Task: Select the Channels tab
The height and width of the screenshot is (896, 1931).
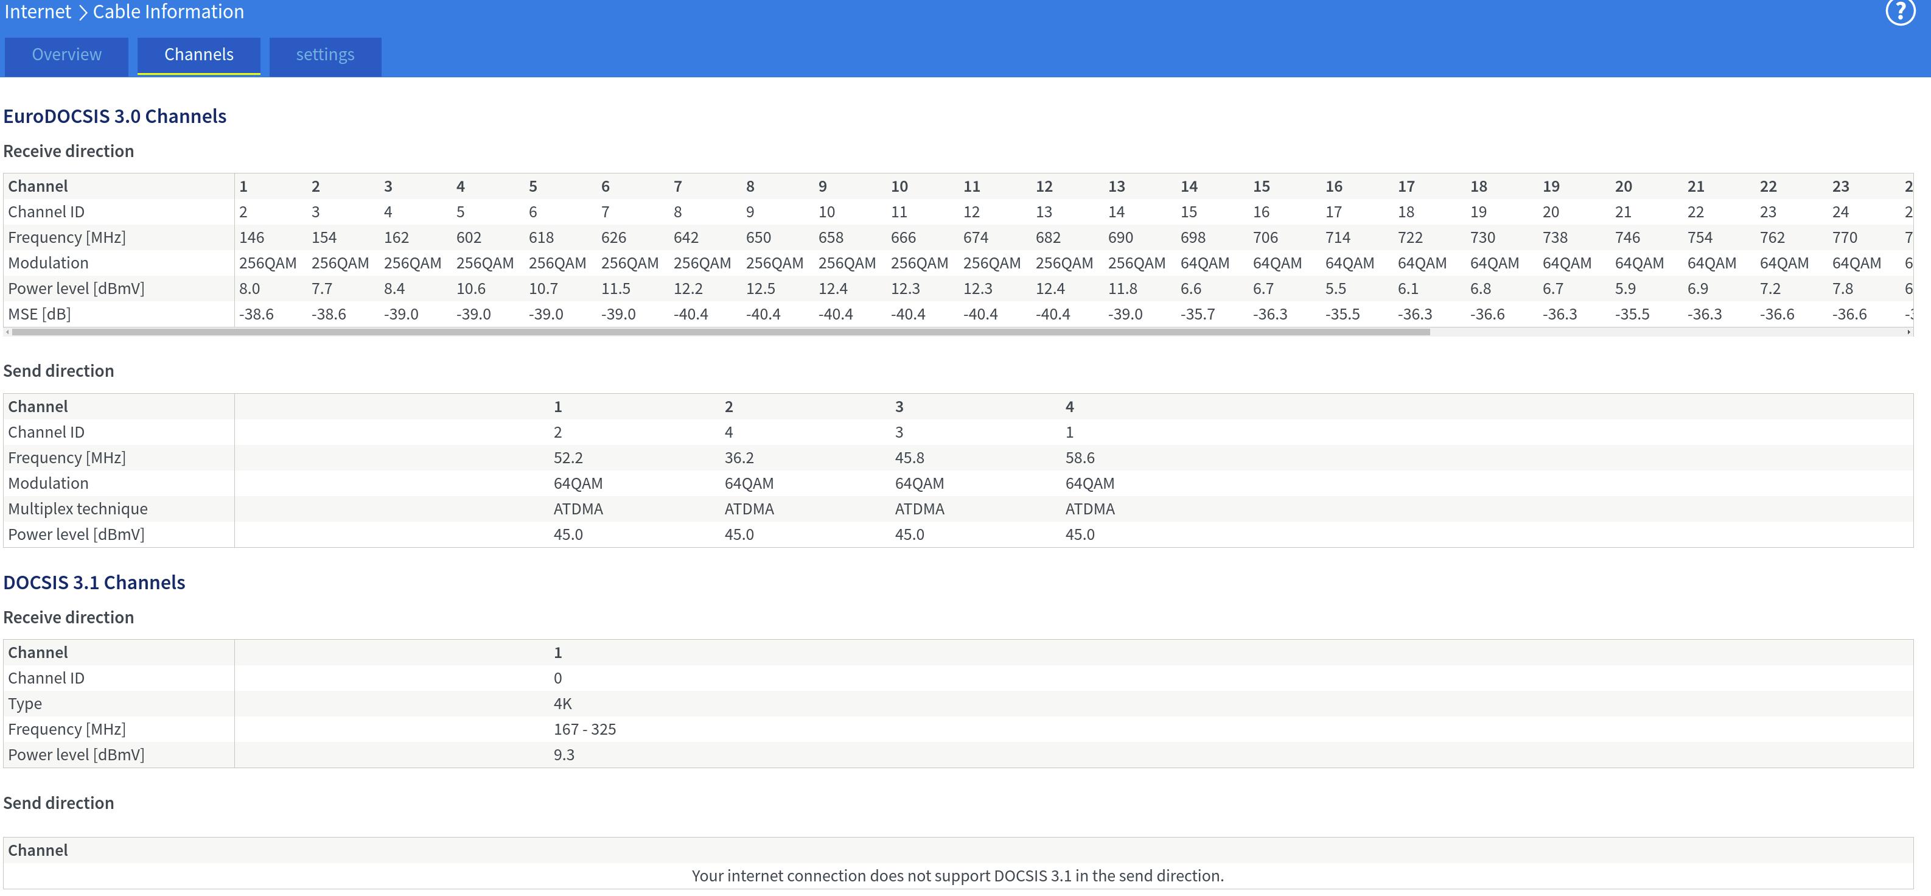Action: tap(198, 55)
